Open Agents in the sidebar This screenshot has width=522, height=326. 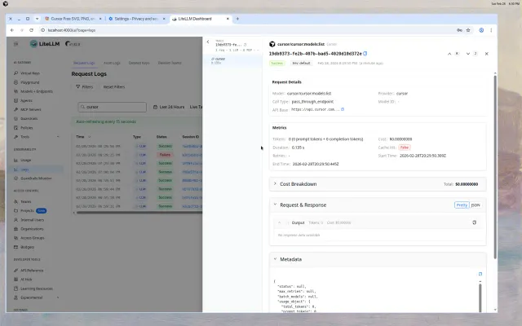(26, 100)
